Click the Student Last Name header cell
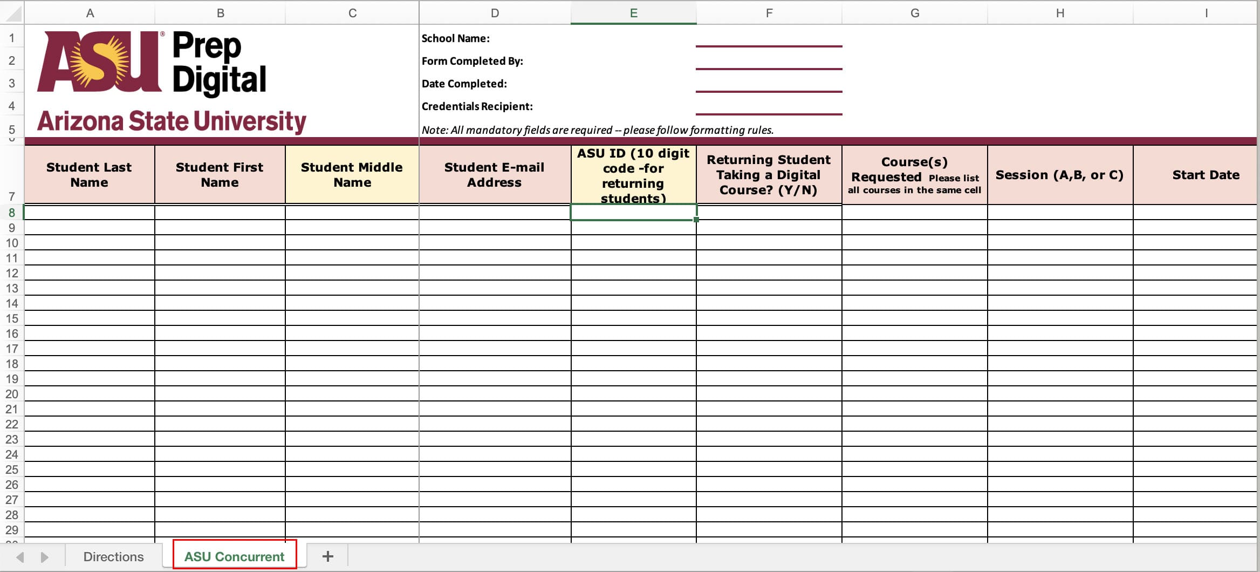The height and width of the screenshot is (572, 1260). (x=90, y=175)
